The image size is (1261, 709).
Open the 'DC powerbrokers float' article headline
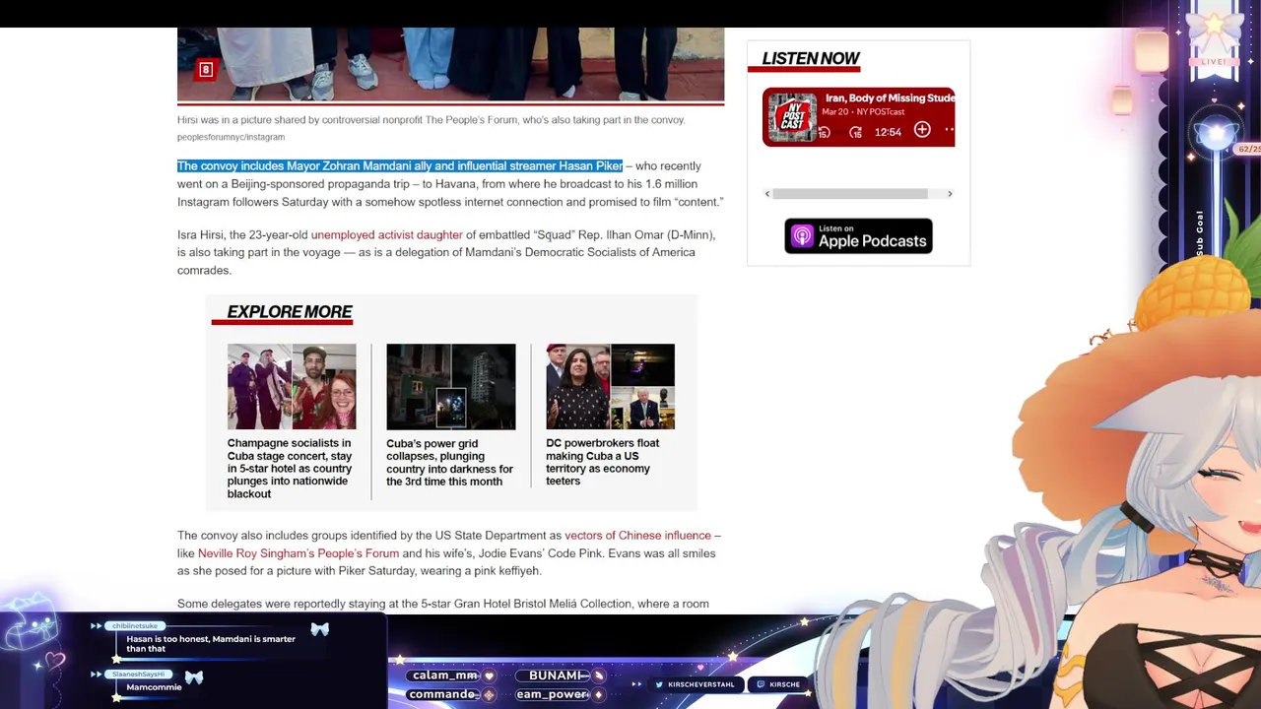pos(603,462)
